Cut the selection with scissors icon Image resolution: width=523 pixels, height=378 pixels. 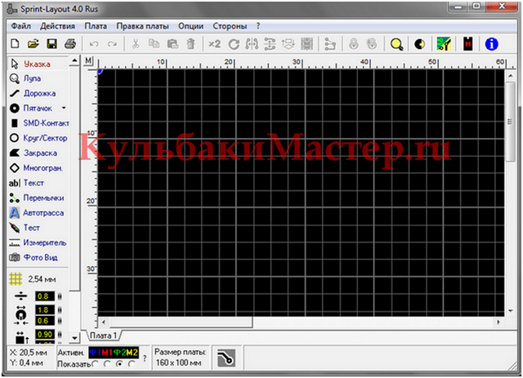point(136,43)
